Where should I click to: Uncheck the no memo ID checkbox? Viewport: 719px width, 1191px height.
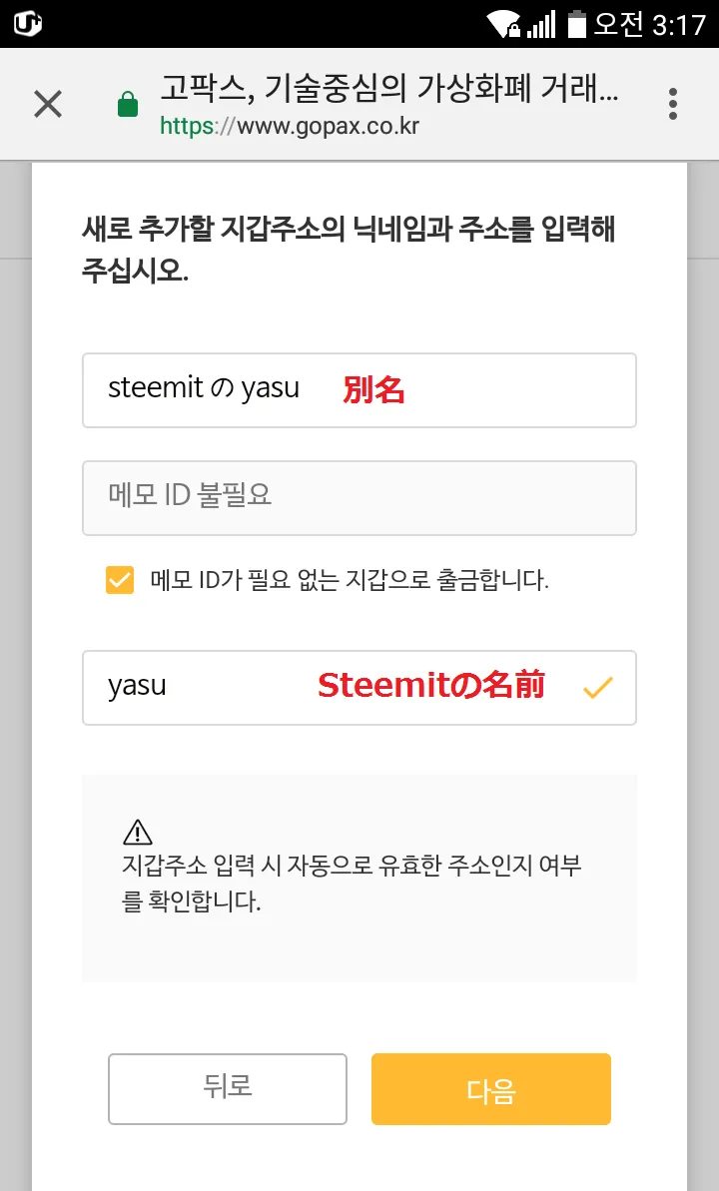120,580
